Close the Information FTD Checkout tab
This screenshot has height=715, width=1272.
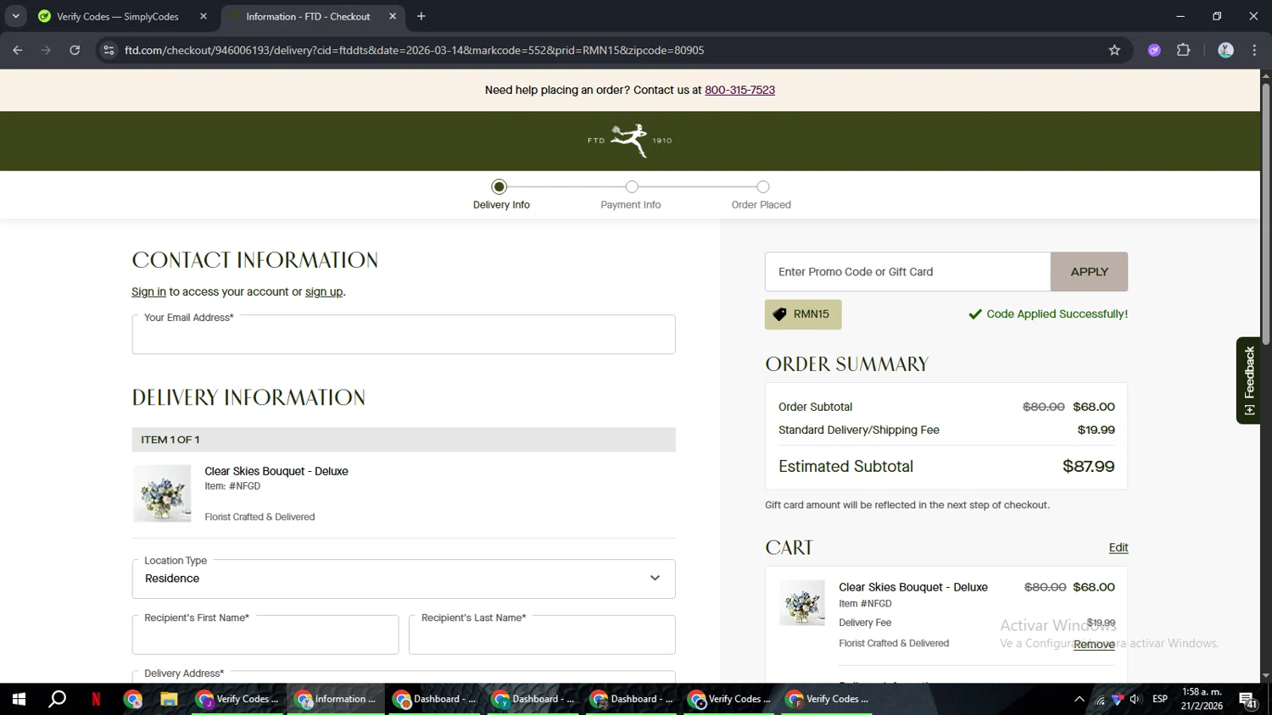pos(393,16)
